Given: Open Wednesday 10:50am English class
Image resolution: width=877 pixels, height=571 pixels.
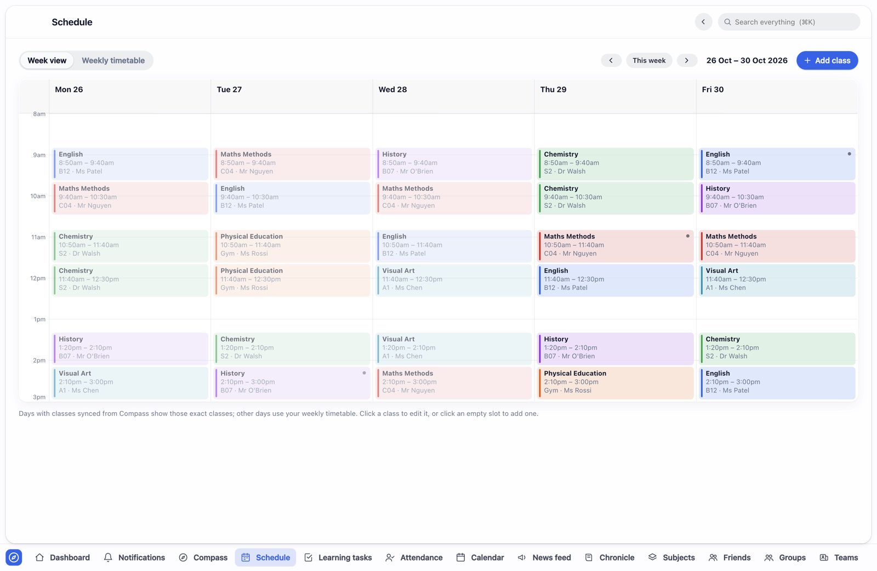Looking at the screenshot, I should pyautogui.click(x=454, y=245).
